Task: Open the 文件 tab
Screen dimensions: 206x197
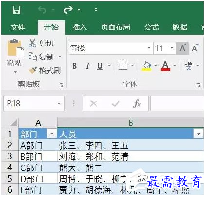Action: [18, 27]
